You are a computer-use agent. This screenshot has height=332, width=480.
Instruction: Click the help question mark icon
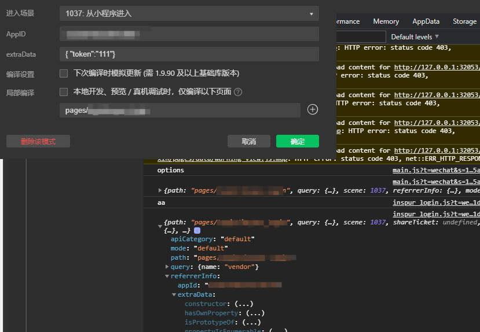click(x=238, y=92)
